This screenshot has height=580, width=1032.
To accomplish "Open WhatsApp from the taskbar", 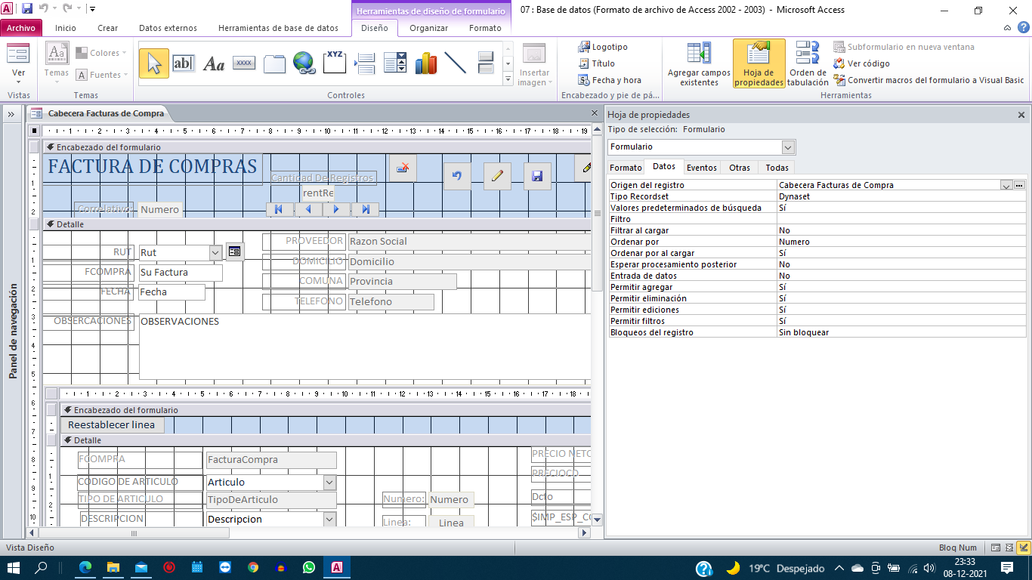I will 309,567.
